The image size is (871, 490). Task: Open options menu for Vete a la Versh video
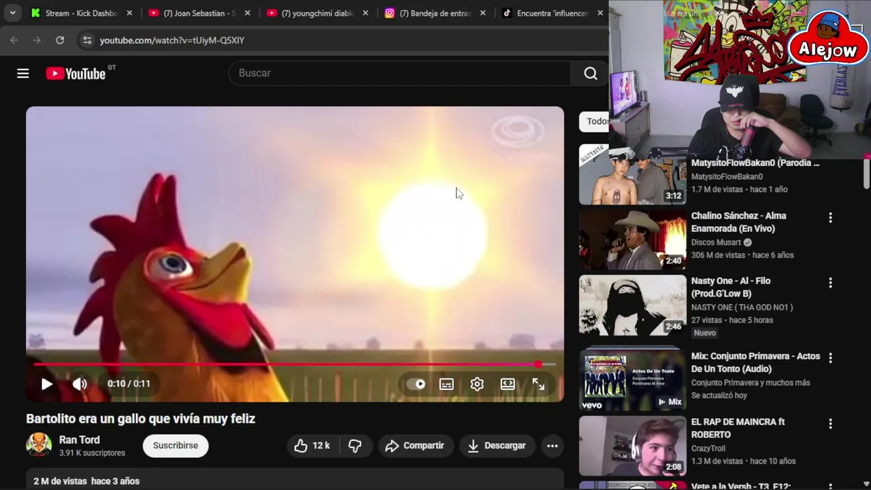pyautogui.click(x=830, y=486)
